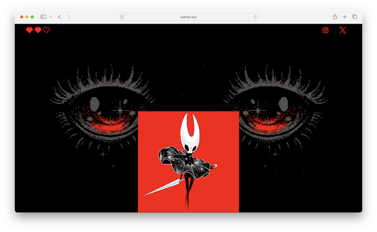This screenshot has width=377, height=232.
Task: Open the Hornet artwork thumbnail
Action: pos(188,162)
